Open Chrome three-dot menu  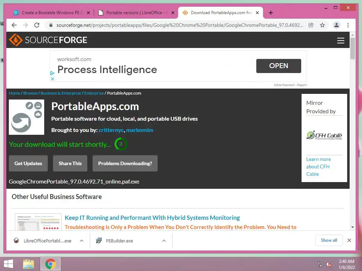click(348, 25)
